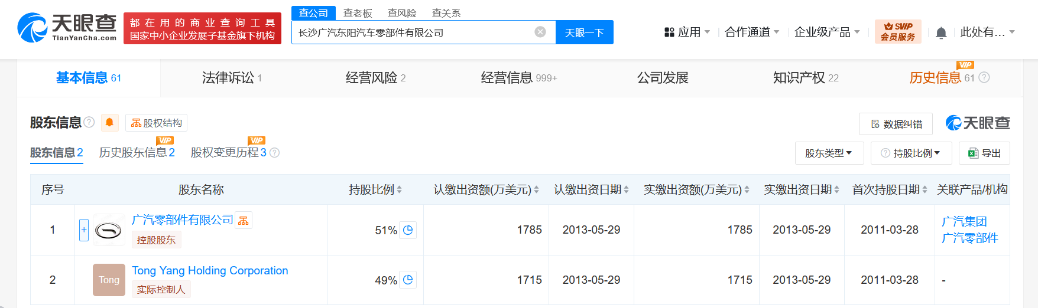Open the 持股比例 filter dropdown
1038x308 pixels.
tap(911, 153)
